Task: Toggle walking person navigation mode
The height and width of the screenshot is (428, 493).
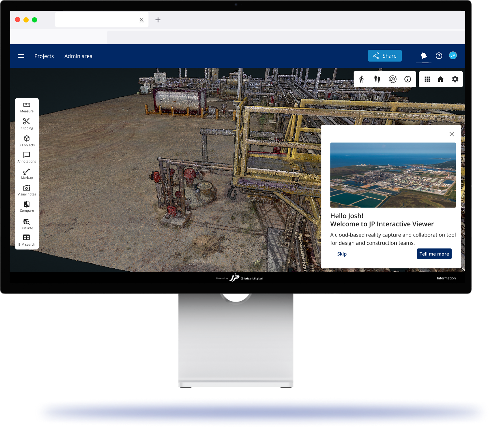Action: click(x=361, y=79)
